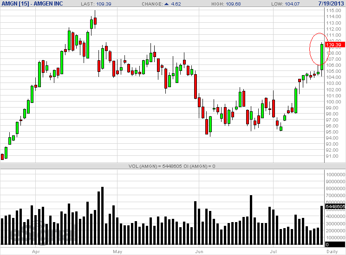Click the 111.00 price axis label
The height and width of the screenshot is (255, 346).
[x=333, y=35]
